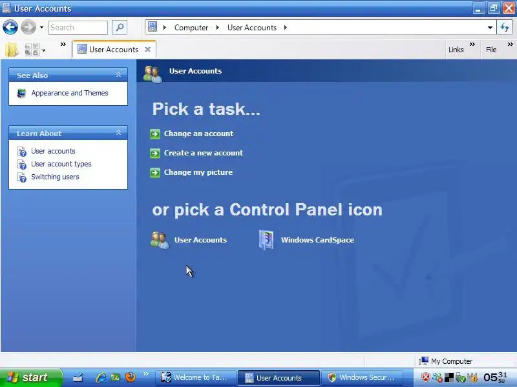The width and height of the screenshot is (517, 387).
Task: Click the black square tray icon
Action: tap(448, 377)
